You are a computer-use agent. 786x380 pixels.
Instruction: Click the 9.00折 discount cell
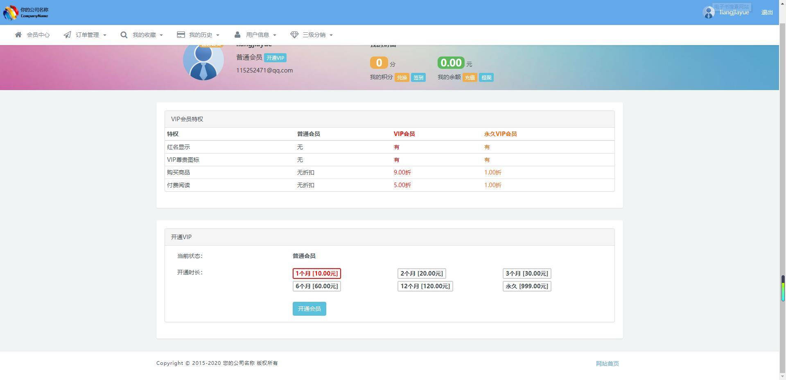click(x=402, y=172)
